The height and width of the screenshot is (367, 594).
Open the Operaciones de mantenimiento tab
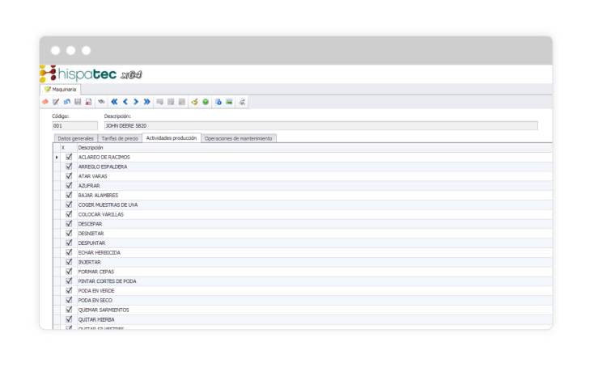(x=239, y=138)
